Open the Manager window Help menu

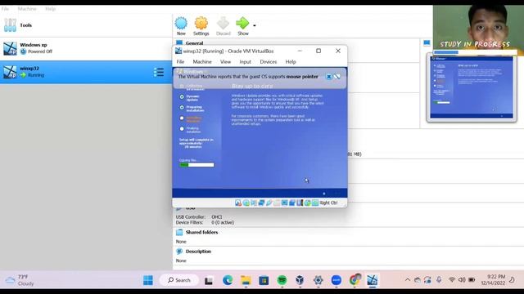[51, 9]
